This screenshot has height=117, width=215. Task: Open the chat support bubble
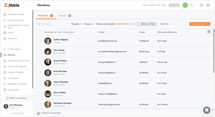[x=207, y=110]
